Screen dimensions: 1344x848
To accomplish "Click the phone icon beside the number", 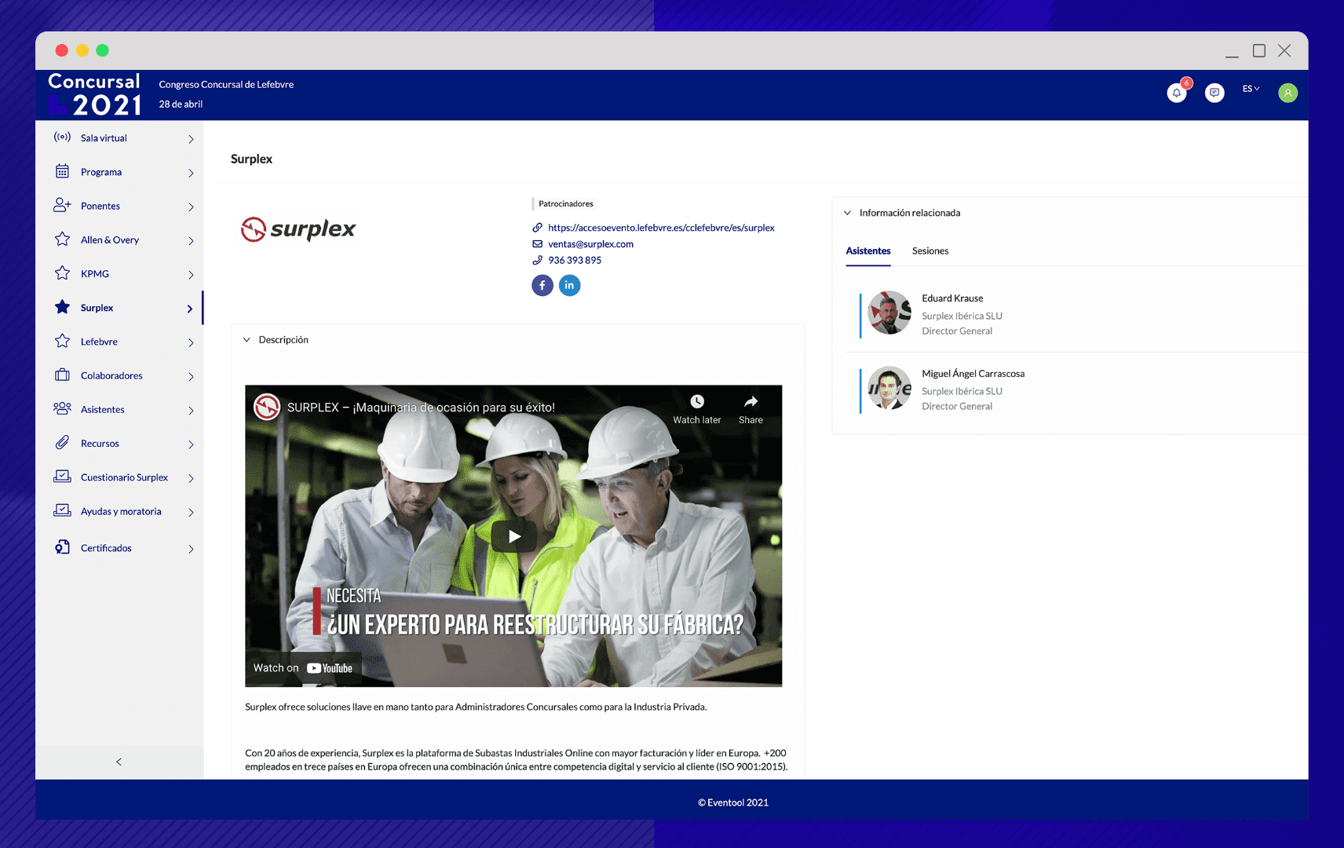I will click(538, 261).
